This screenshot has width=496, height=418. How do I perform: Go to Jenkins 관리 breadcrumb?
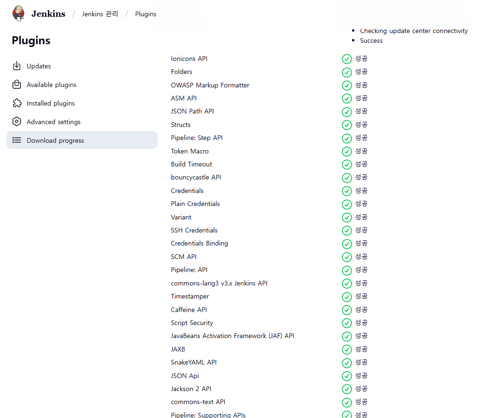tap(100, 14)
